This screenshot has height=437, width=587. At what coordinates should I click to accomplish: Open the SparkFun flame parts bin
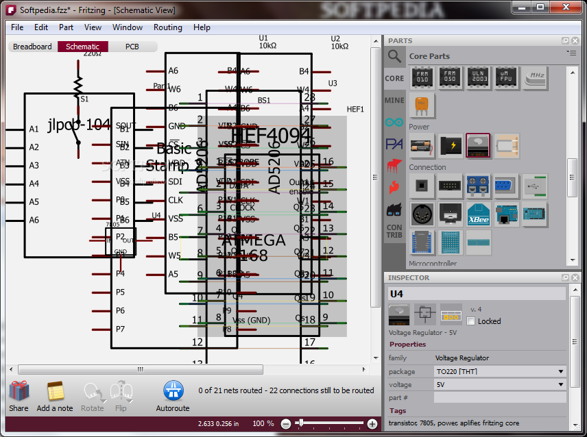tap(394, 187)
